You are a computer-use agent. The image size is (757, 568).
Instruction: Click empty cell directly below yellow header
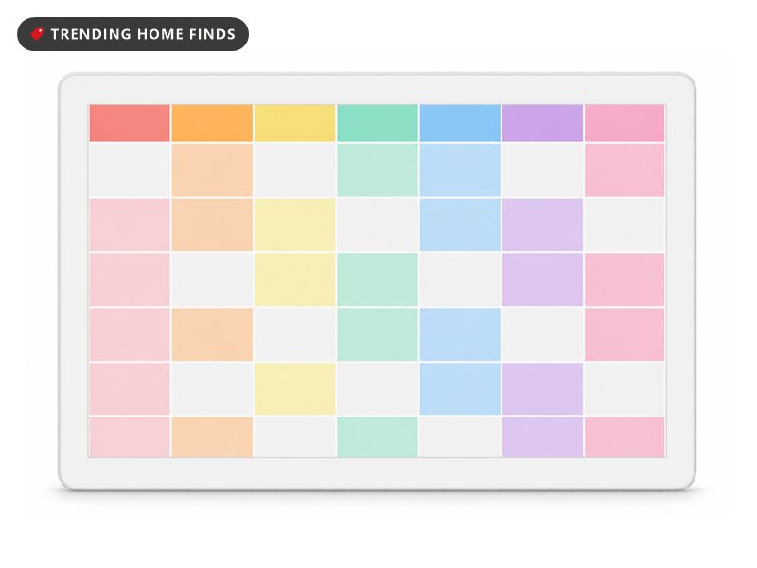(295, 170)
